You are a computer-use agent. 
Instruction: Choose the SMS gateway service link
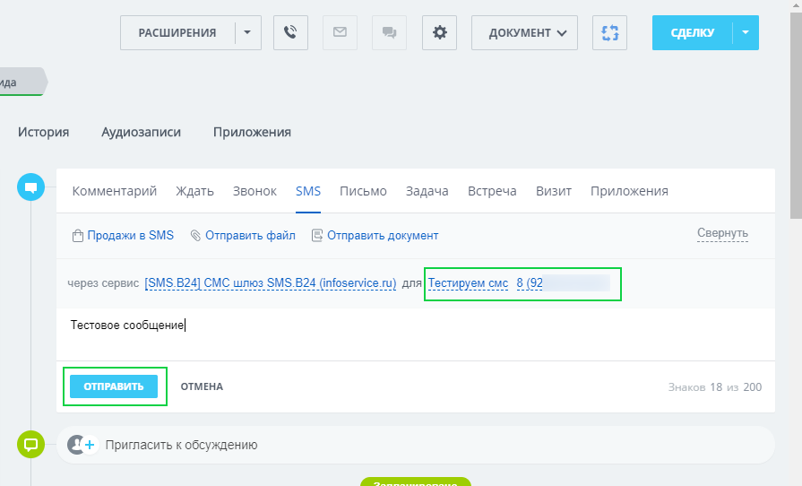270,283
